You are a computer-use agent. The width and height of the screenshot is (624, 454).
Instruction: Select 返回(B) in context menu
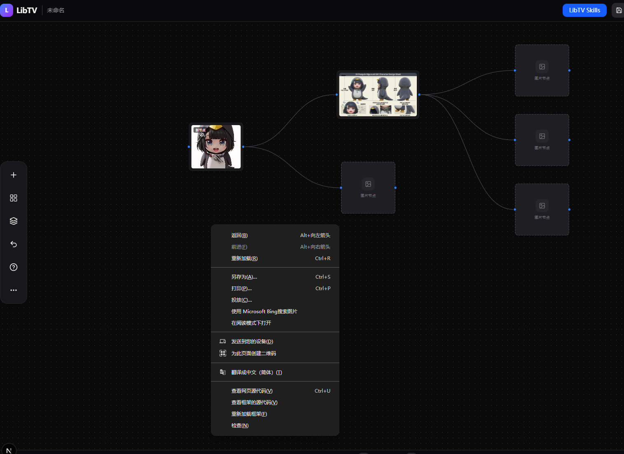[x=275, y=235]
